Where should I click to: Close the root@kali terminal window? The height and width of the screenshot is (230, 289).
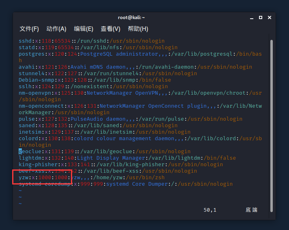tap(270, 17)
